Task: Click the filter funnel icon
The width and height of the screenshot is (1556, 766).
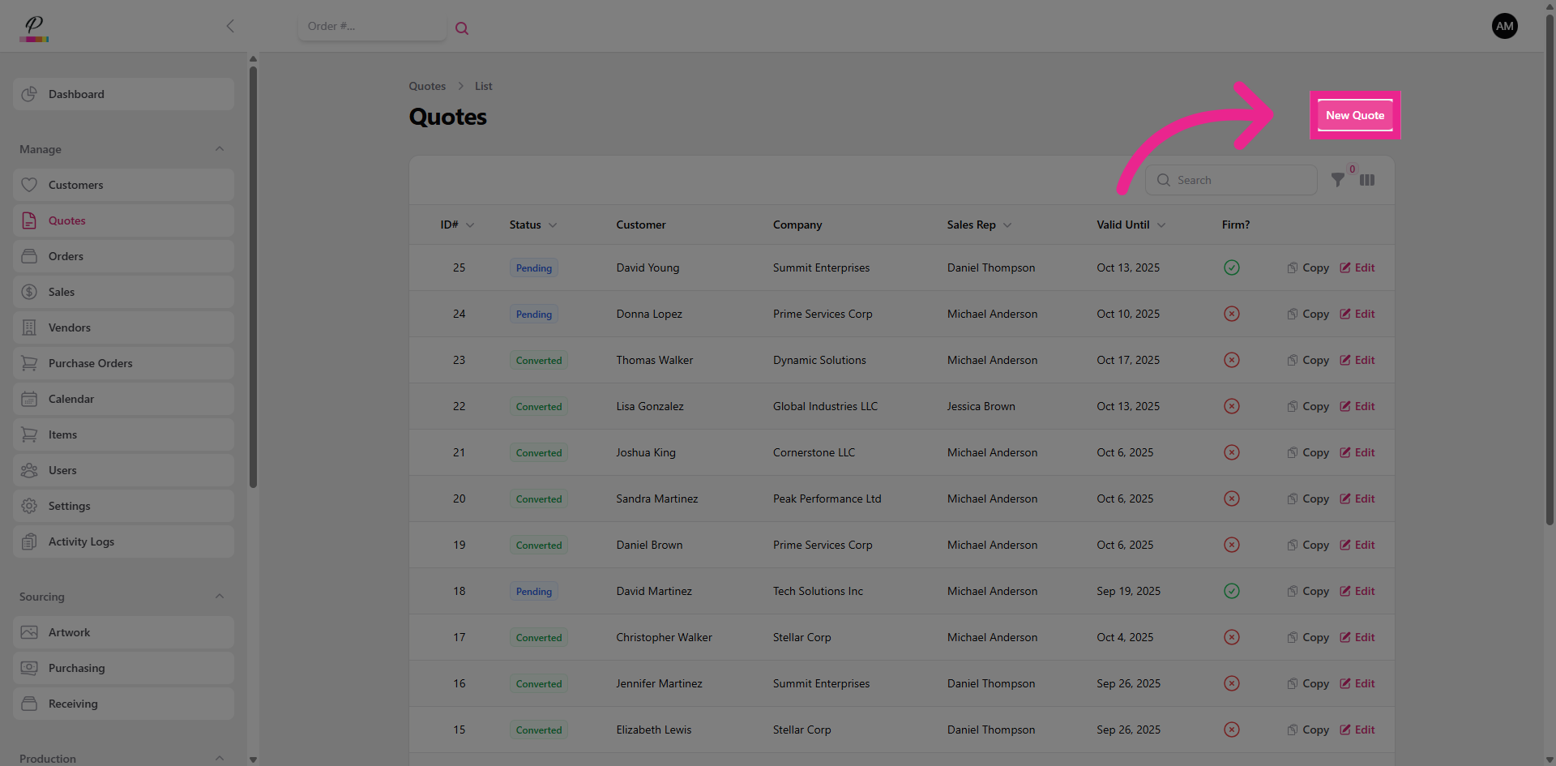Action: (x=1338, y=180)
